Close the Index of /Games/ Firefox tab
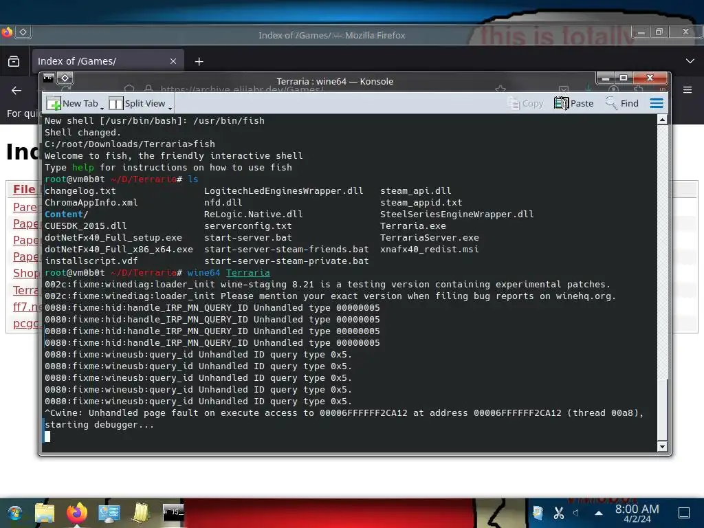The height and width of the screenshot is (528, 704). click(173, 61)
